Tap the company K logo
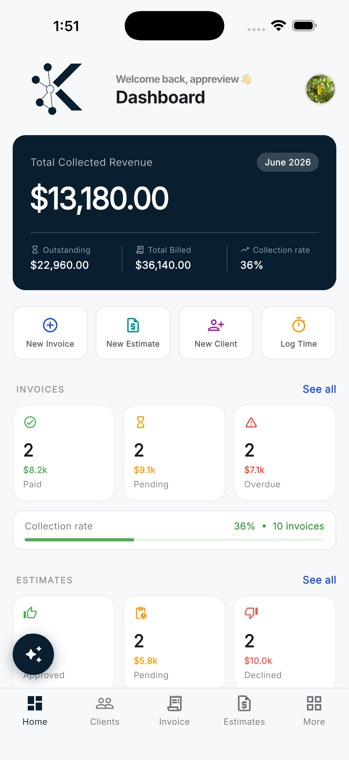Viewport: 349px width, 760px height. (x=57, y=89)
